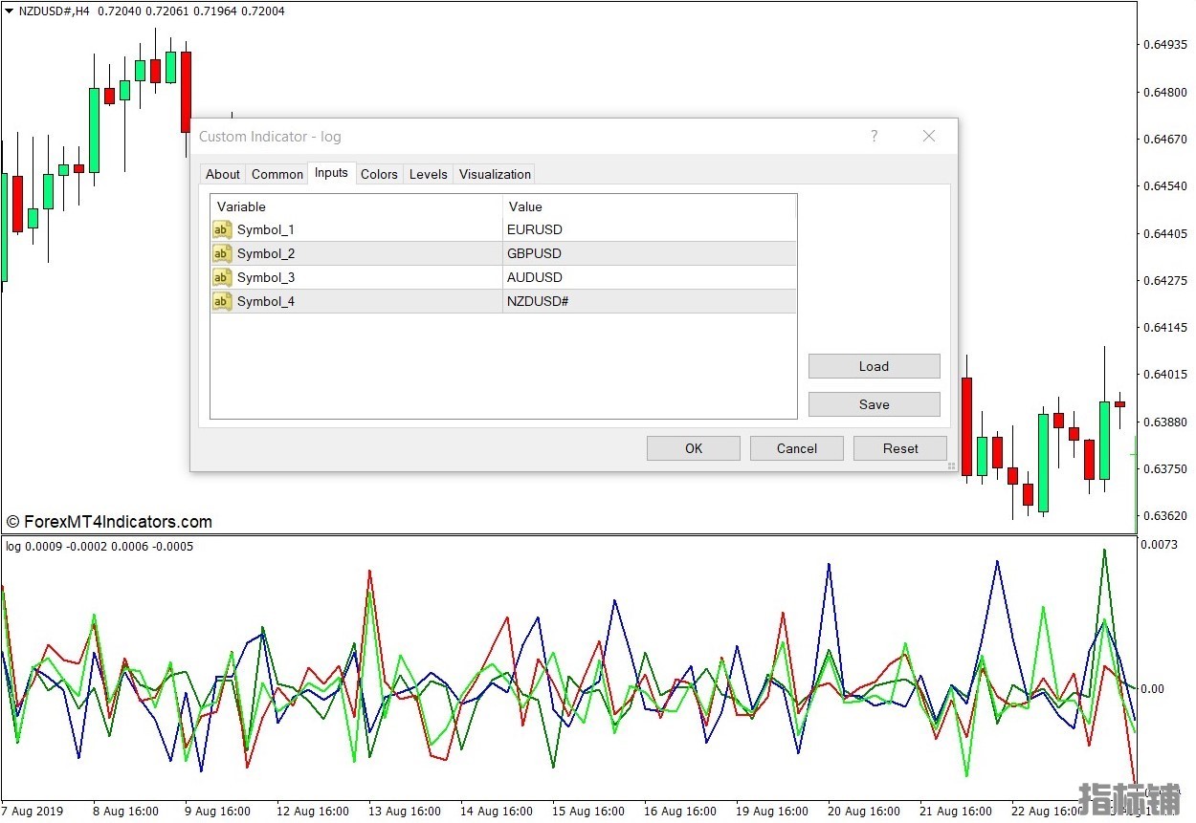Select the EURUSD value field
The height and width of the screenshot is (823, 1196).
(x=649, y=229)
